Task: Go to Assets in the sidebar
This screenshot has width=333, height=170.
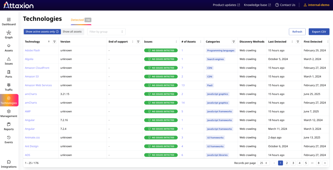Action: click(x=9, y=48)
